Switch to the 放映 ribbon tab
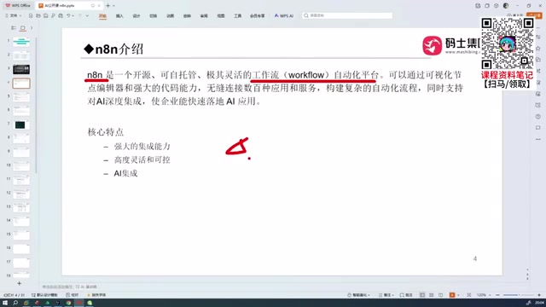This screenshot has width=546, height=307. click(x=187, y=16)
